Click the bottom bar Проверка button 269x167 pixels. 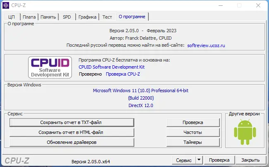pos(219,160)
